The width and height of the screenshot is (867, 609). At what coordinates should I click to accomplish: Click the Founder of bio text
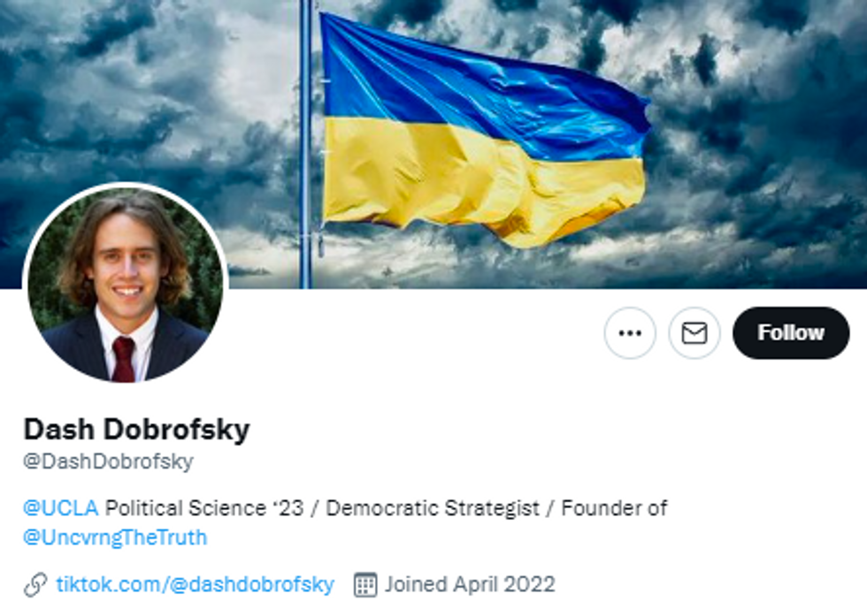[x=614, y=507]
